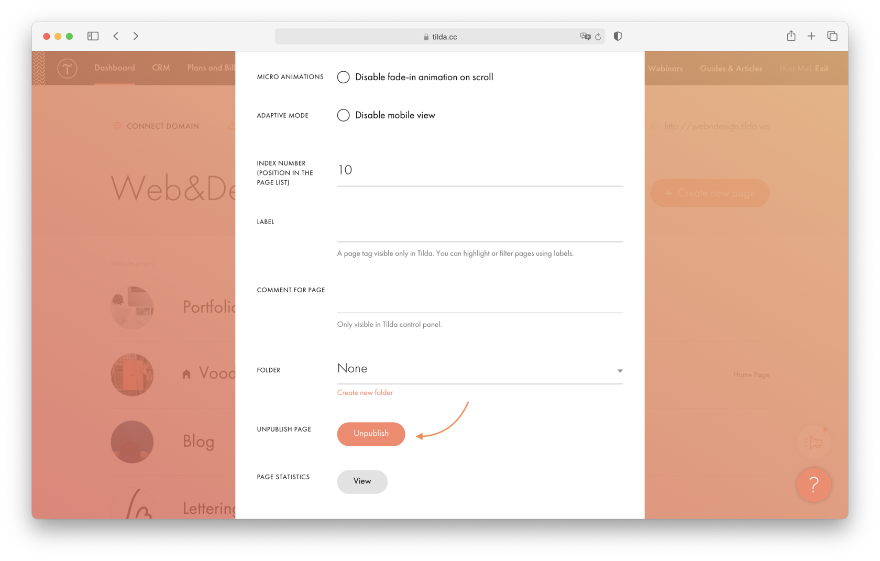Click the globe icon beside Connect Domain
This screenshot has height=561, width=880.
[116, 126]
